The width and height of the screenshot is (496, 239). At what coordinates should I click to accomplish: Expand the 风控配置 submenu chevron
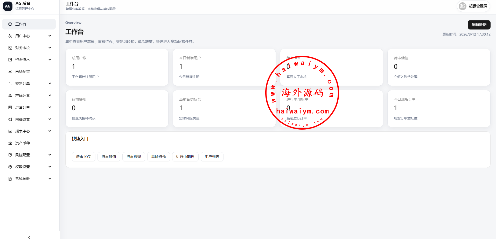pyautogui.click(x=50, y=155)
